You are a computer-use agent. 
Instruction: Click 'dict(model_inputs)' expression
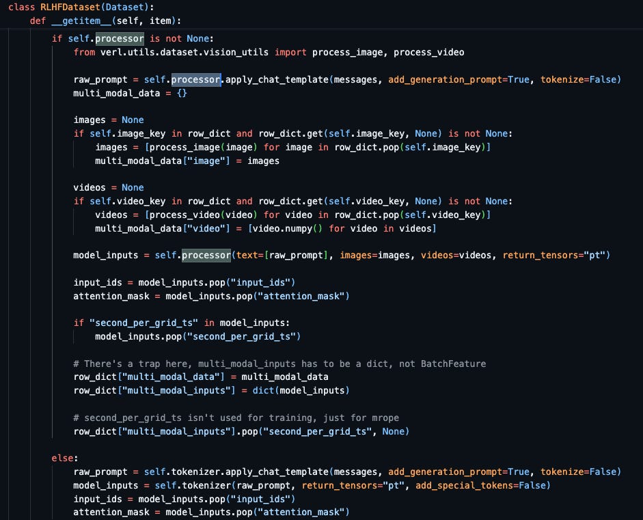click(x=301, y=390)
